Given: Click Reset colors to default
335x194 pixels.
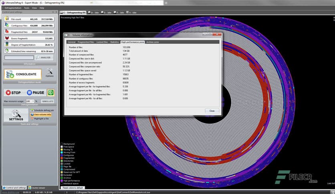Looking at the screenshot, I should pyautogui.click(x=73, y=188).
